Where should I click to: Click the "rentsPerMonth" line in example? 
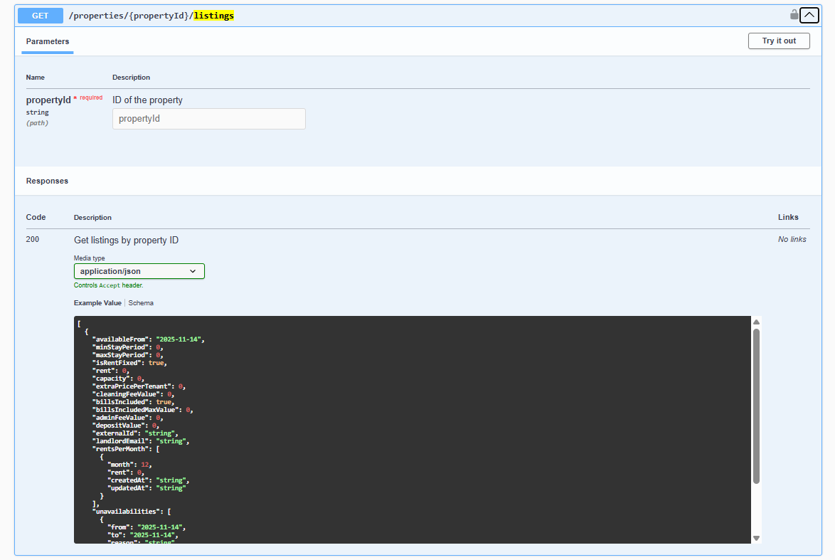pos(126,449)
